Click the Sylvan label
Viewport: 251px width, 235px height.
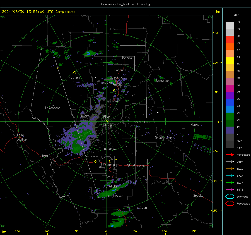pyautogui.click(x=107, y=82)
